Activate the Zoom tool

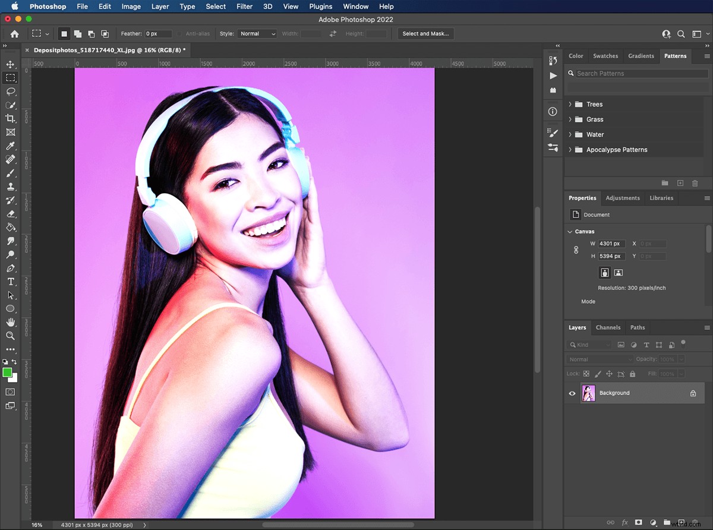pos(11,336)
